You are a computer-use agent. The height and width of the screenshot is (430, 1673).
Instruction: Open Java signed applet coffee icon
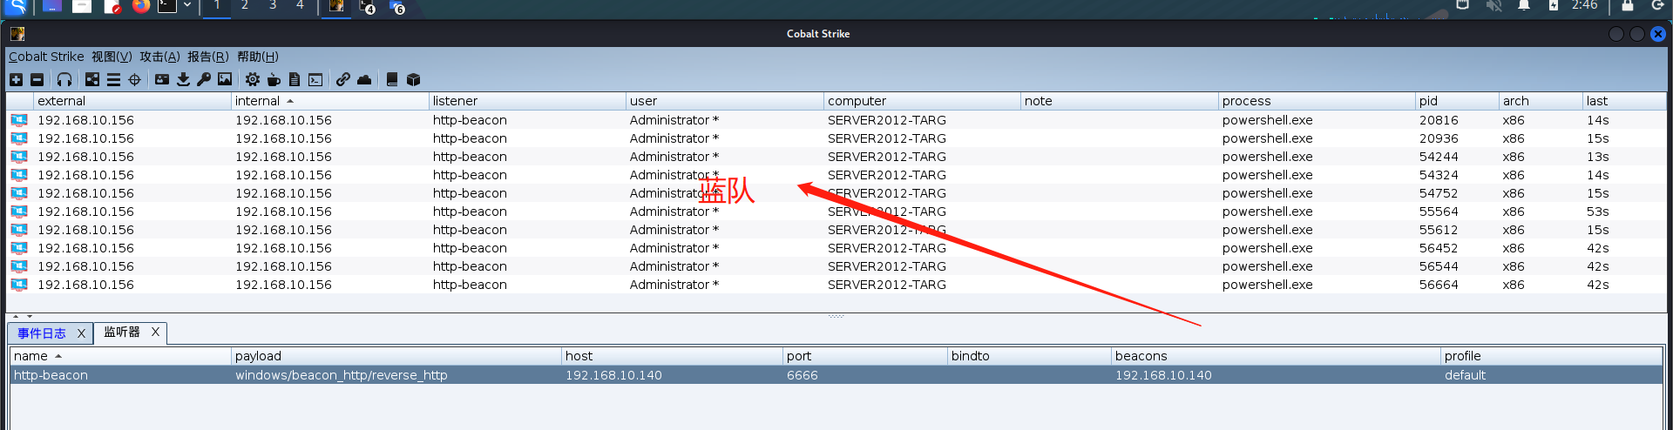tap(274, 80)
